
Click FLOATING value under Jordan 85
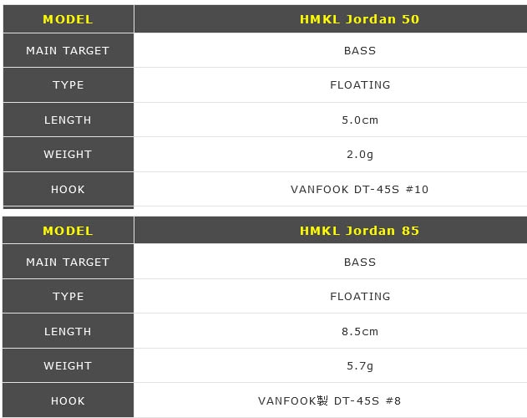pos(360,296)
